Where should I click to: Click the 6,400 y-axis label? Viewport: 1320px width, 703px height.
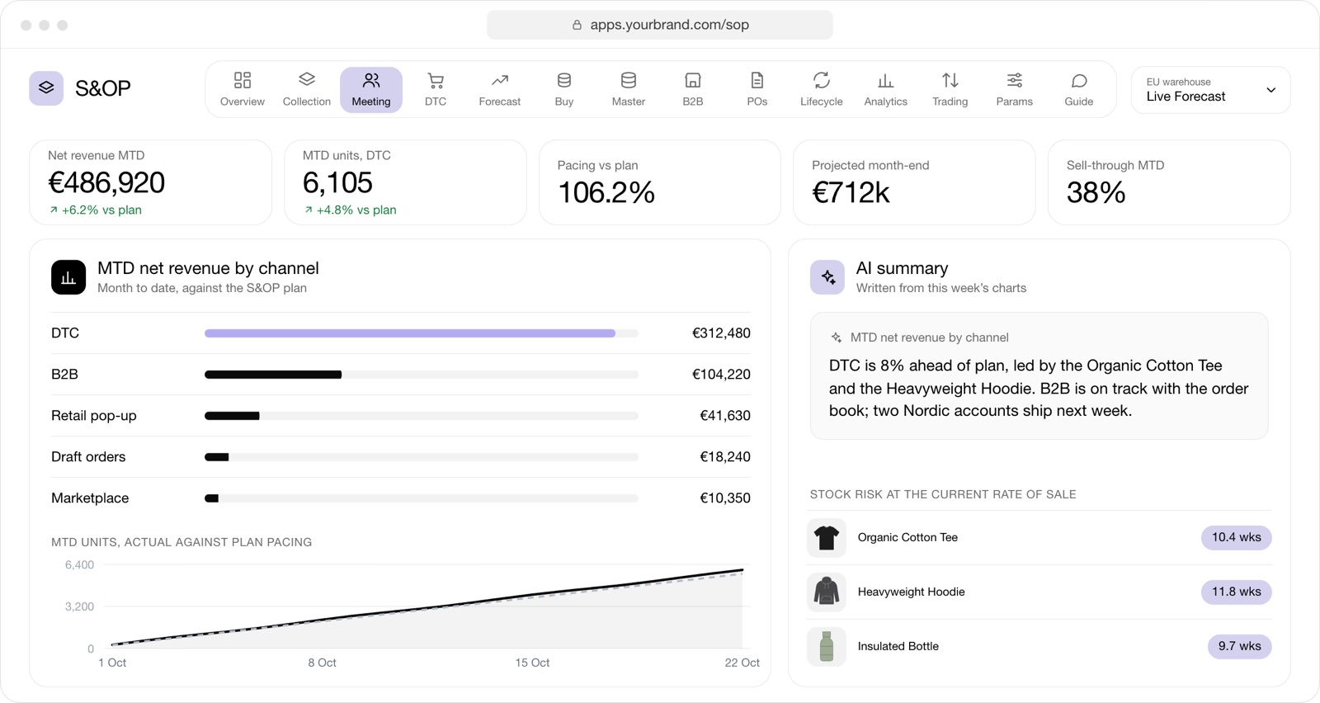pos(79,565)
